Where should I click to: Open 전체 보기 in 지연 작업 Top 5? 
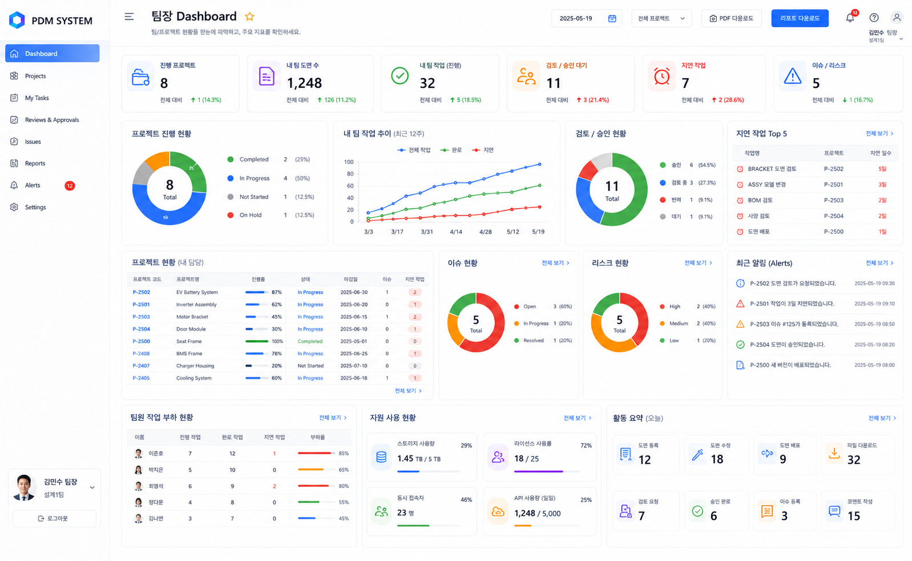click(x=879, y=133)
